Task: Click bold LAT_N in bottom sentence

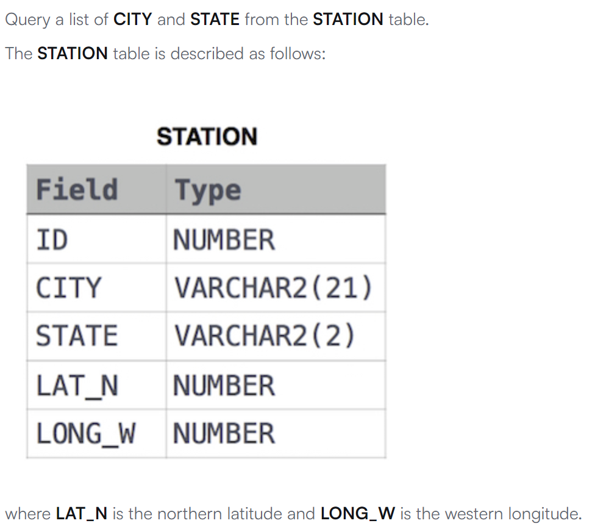Action: coord(82,514)
